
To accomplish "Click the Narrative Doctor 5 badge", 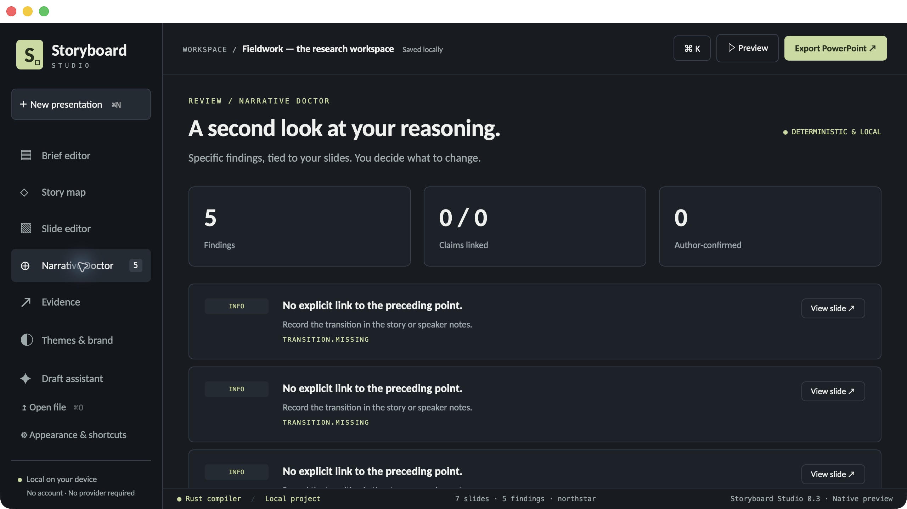I will pyautogui.click(x=136, y=265).
